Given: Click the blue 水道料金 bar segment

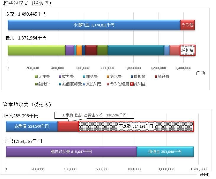Looking at the screenshot, I should coord(94,25).
